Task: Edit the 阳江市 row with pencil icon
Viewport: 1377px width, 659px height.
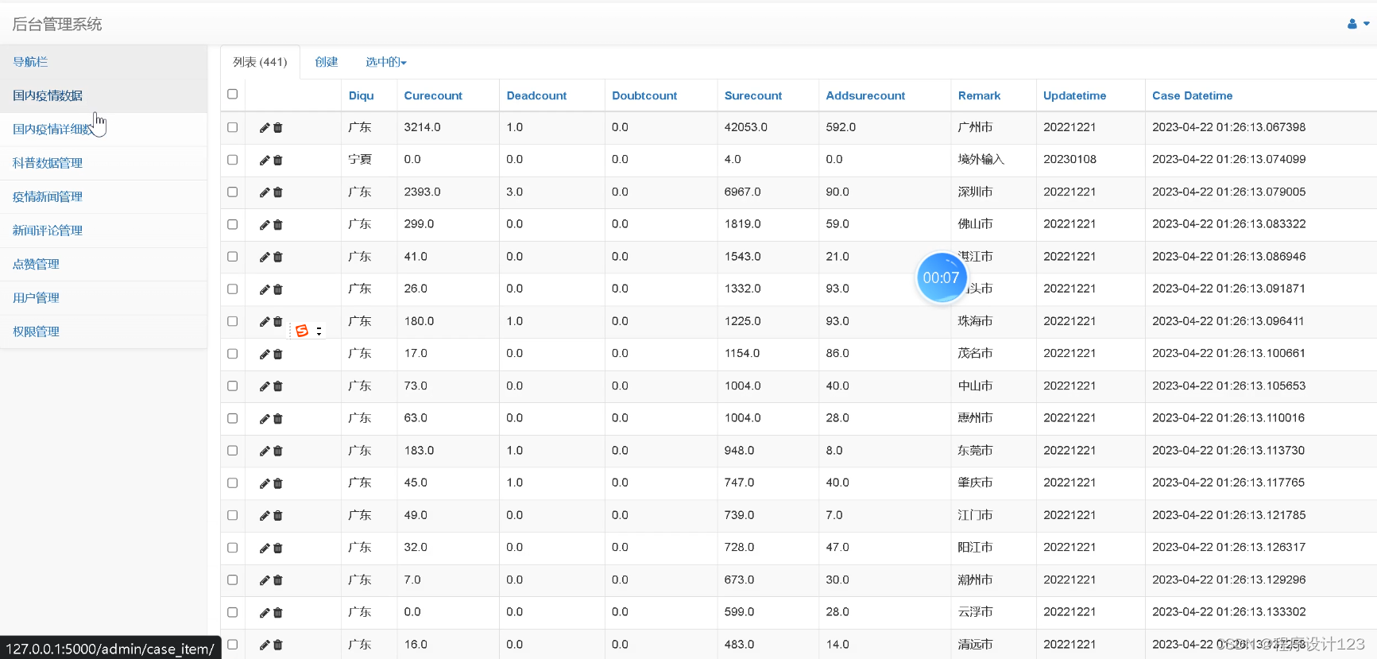Action: tap(265, 548)
